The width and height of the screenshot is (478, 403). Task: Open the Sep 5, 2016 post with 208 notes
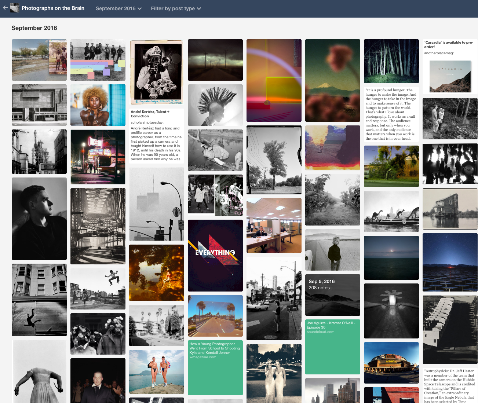(x=333, y=295)
